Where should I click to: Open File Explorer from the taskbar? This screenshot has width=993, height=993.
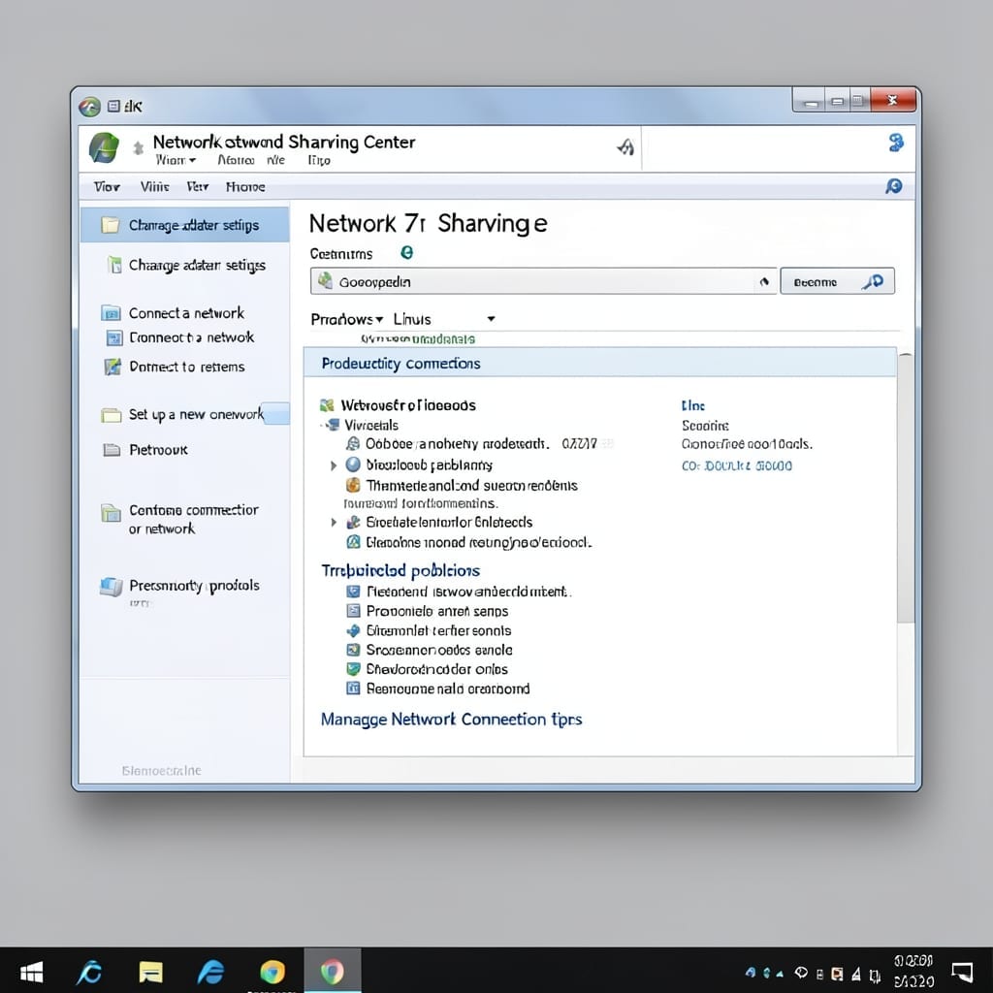tap(150, 972)
